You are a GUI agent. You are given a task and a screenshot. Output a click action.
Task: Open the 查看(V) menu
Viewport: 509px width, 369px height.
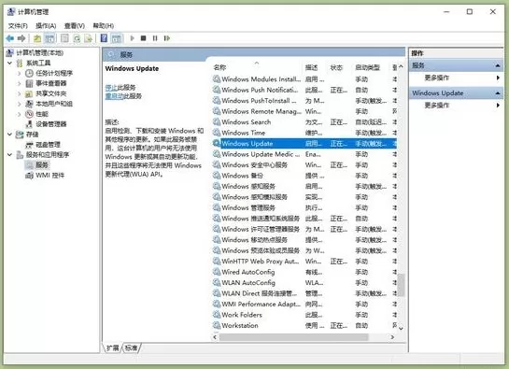75,25
